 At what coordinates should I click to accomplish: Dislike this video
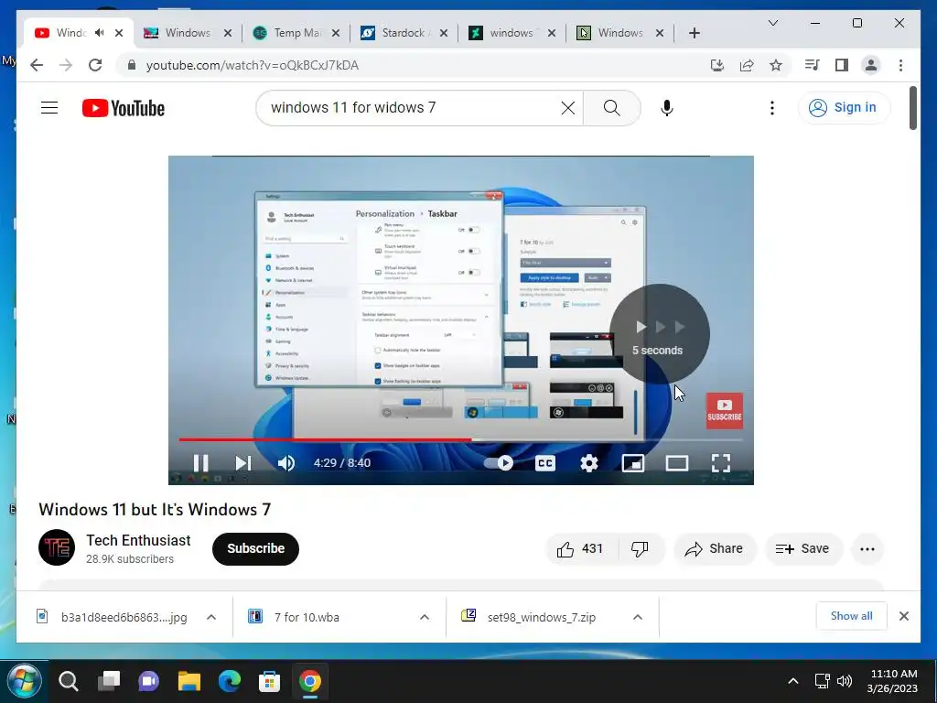point(640,549)
